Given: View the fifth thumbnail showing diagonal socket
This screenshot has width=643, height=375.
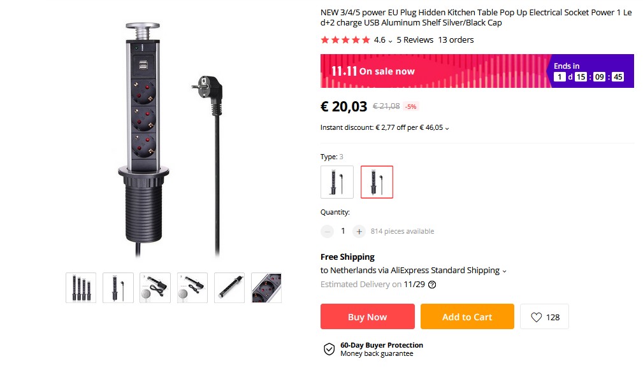Looking at the screenshot, I should tap(229, 288).
